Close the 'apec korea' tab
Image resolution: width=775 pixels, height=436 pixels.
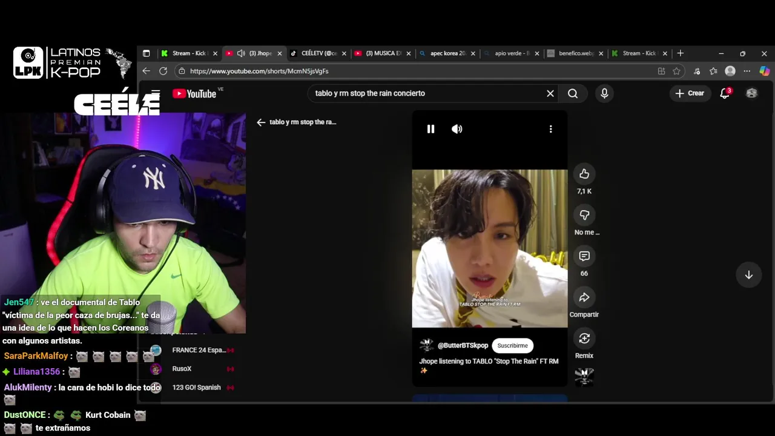point(473,53)
